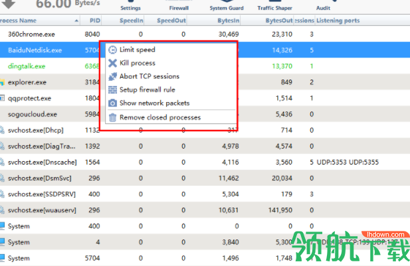Viewport: 410px width, 266px height.
Task: Select Abort TCP sessions menu entry
Action: pos(171,76)
